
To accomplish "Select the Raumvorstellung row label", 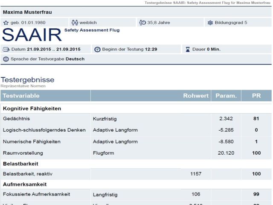I will pos(23,153).
